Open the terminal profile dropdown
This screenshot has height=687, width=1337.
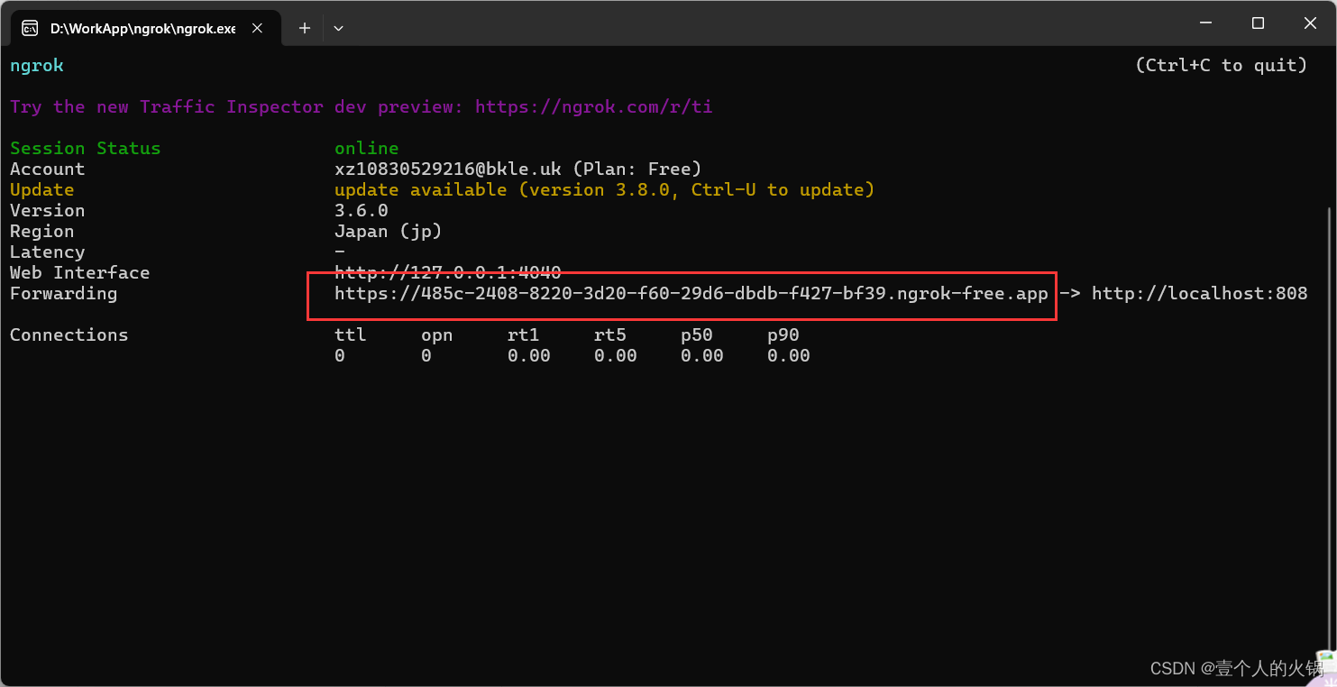click(338, 28)
